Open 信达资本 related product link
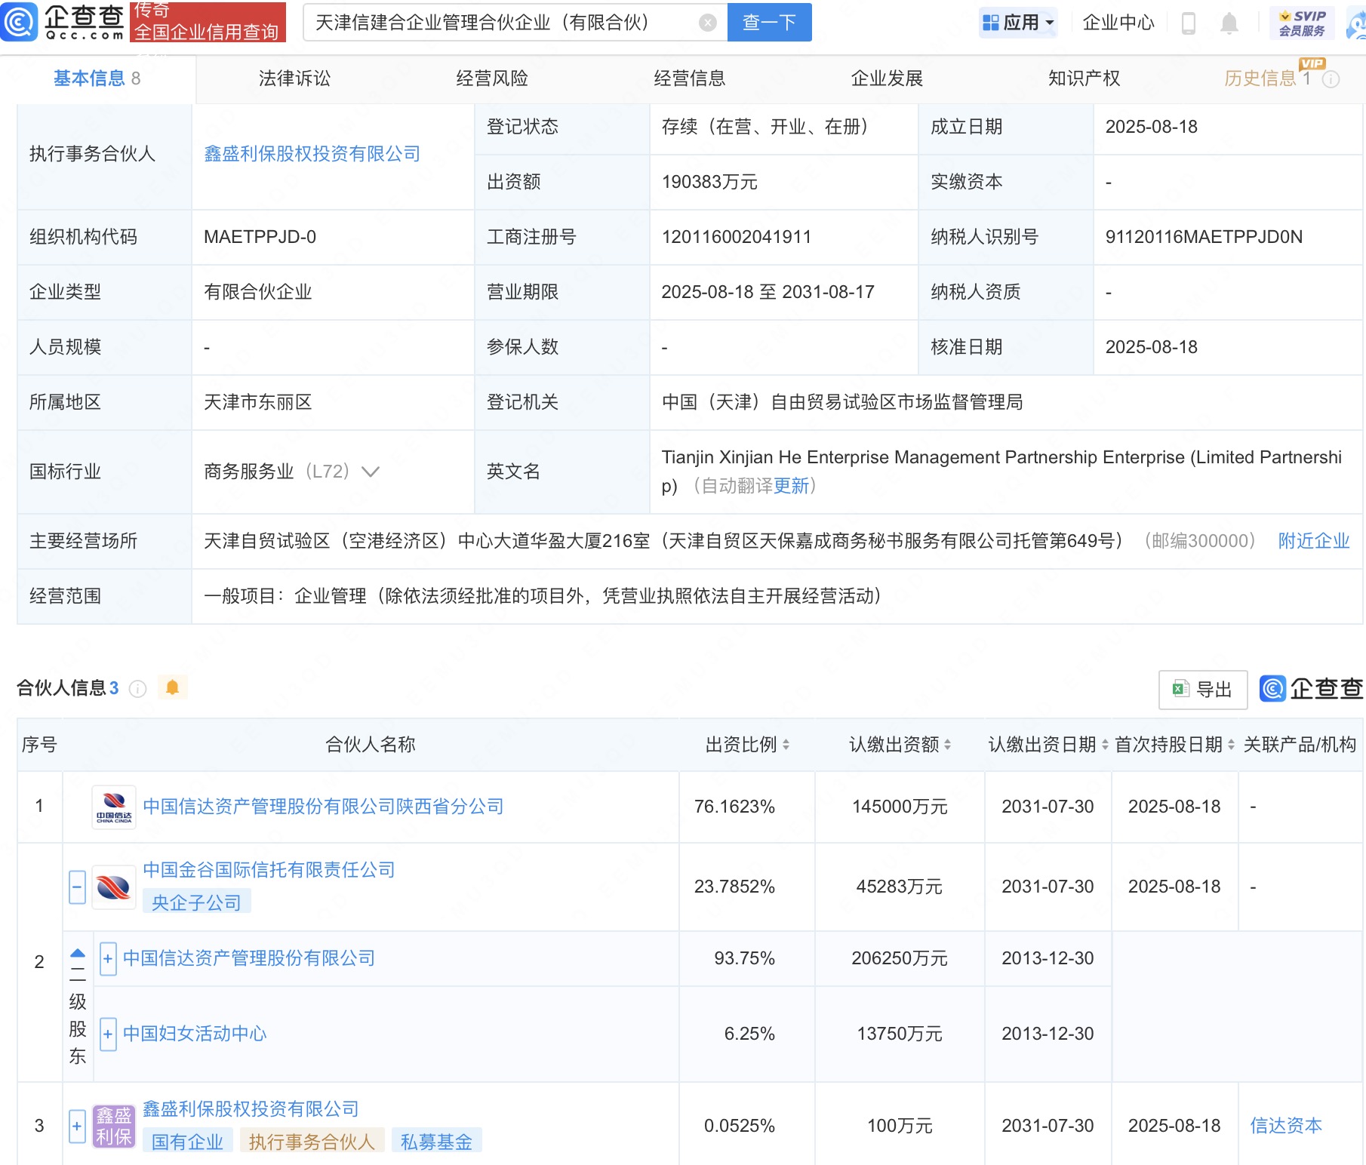This screenshot has height=1165, width=1366. coord(1286,1126)
